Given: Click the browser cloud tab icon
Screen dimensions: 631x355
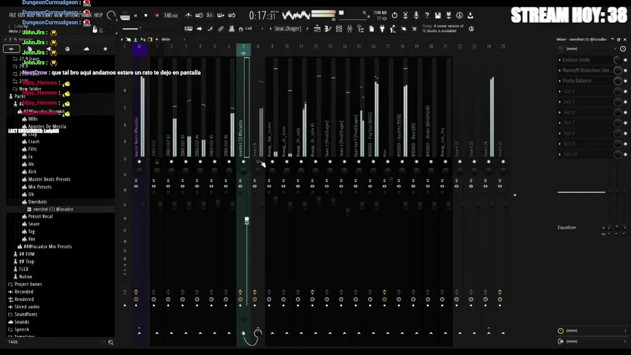Looking at the screenshot, I should (x=86, y=49).
